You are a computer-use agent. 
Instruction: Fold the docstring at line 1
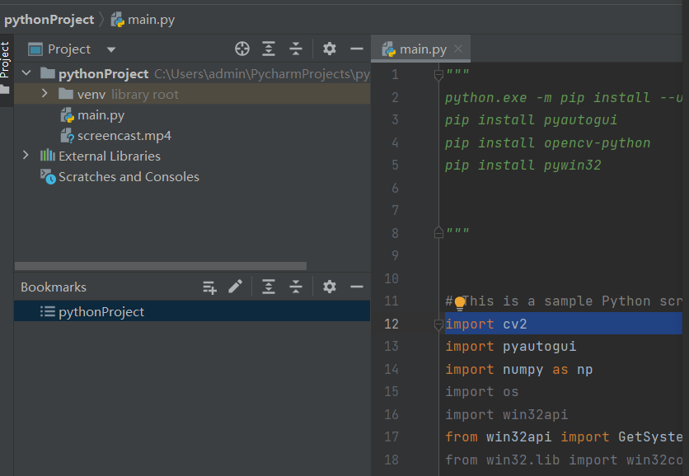point(438,76)
